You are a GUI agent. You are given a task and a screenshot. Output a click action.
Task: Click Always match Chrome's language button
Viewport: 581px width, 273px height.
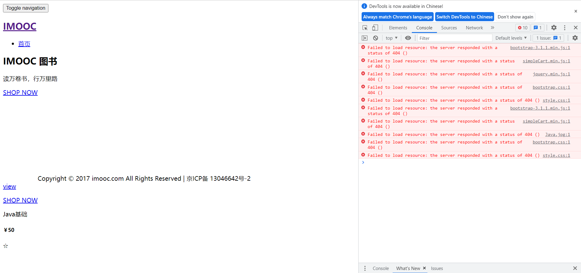click(x=397, y=17)
